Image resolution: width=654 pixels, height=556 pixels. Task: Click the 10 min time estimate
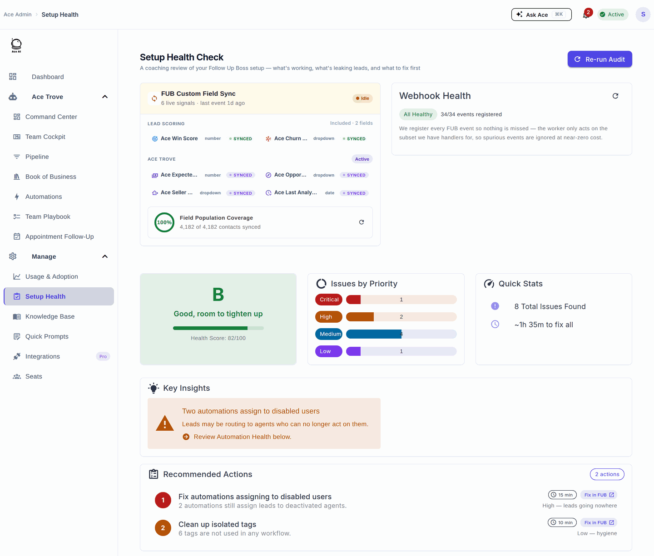point(562,522)
